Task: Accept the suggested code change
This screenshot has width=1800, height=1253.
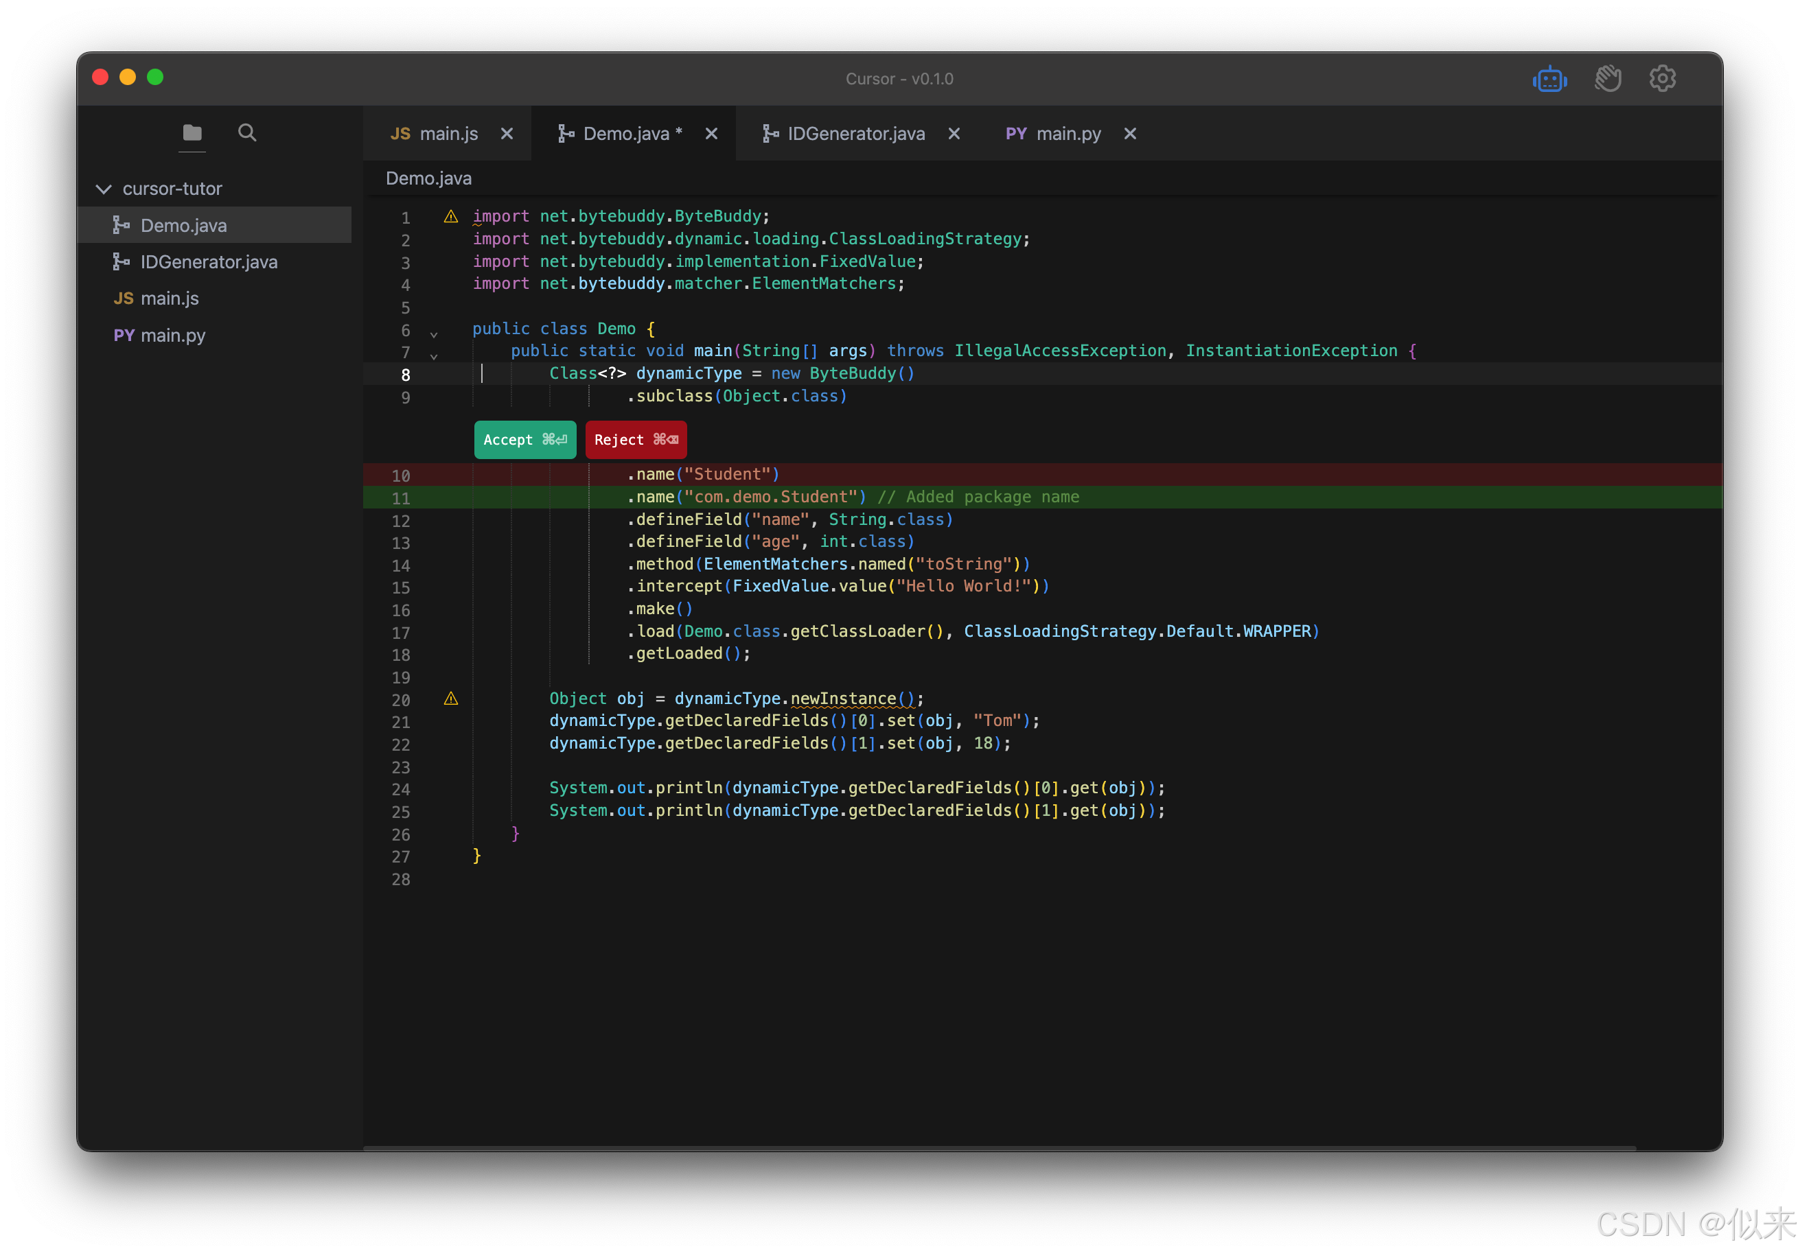Action: tap(524, 440)
